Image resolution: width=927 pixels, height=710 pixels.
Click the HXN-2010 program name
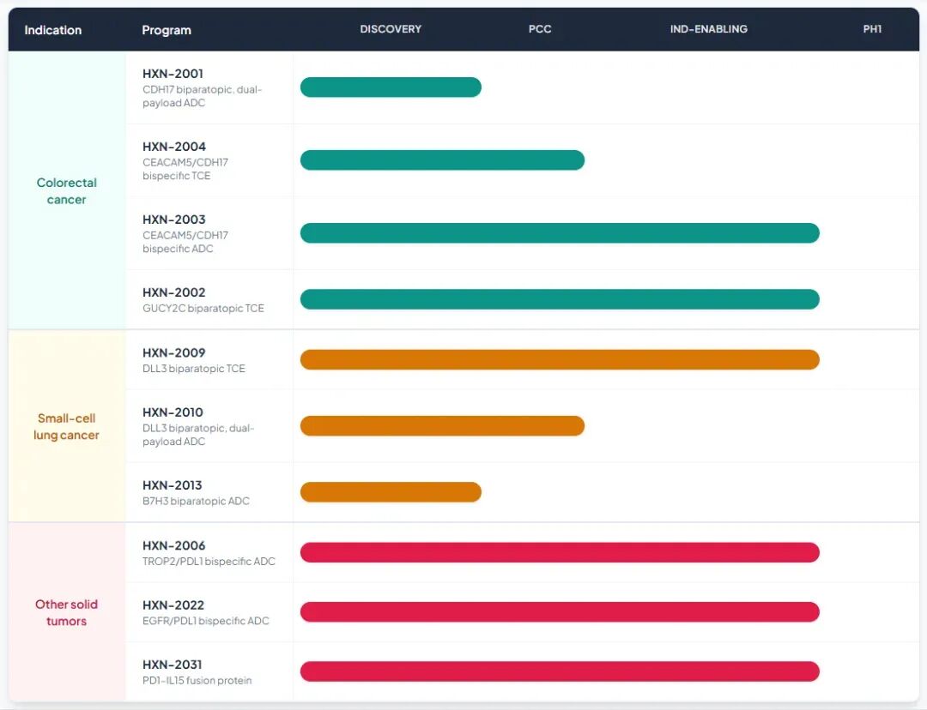(173, 412)
